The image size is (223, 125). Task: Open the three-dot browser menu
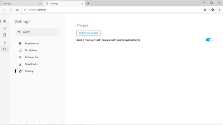click(219, 10)
